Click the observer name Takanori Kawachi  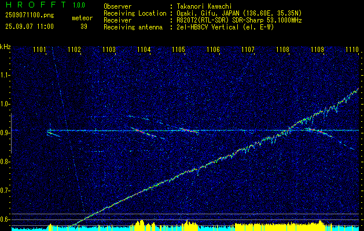click(204, 6)
